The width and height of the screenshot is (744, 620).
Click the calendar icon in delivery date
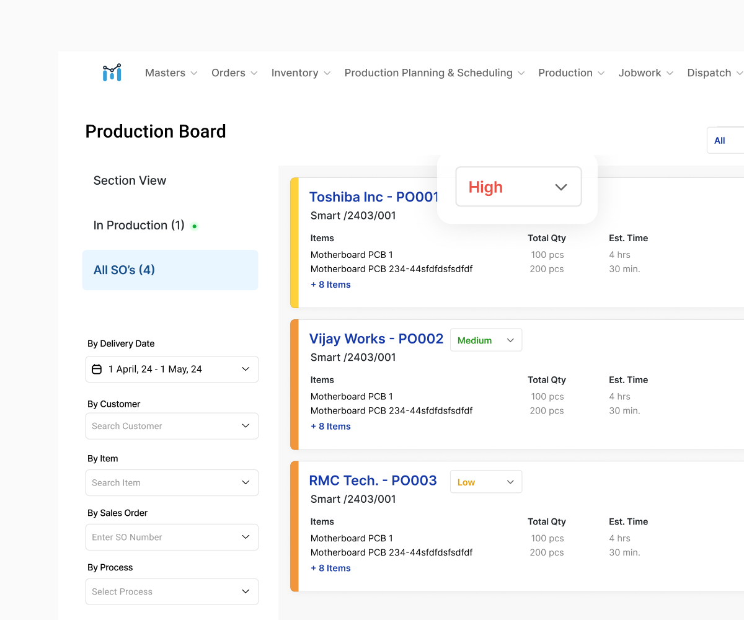pos(97,369)
